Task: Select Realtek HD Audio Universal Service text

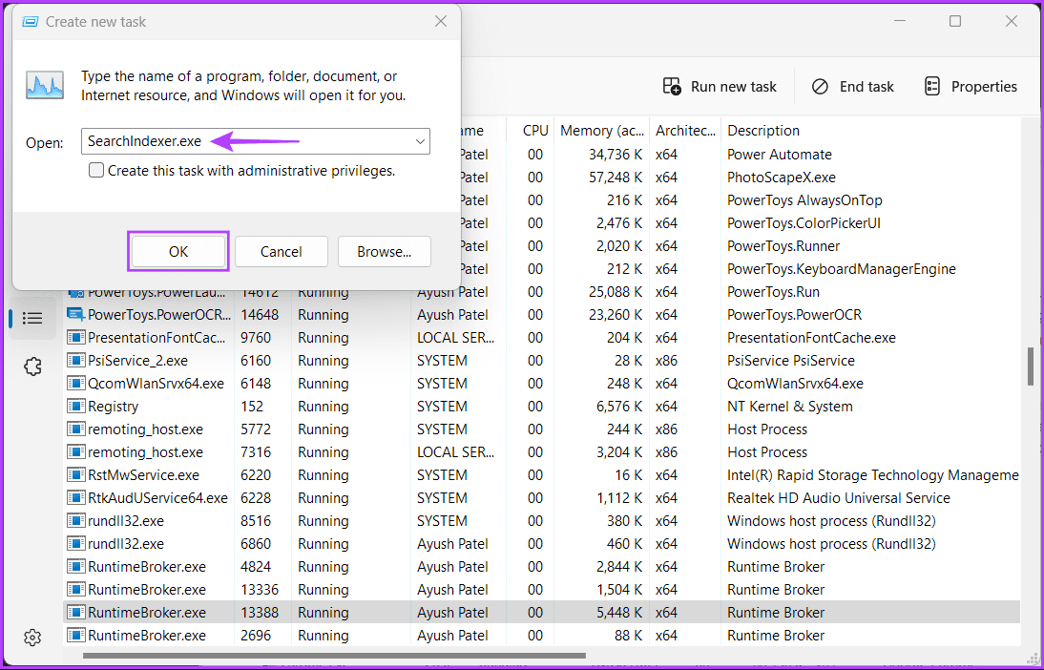Action: [x=838, y=497]
